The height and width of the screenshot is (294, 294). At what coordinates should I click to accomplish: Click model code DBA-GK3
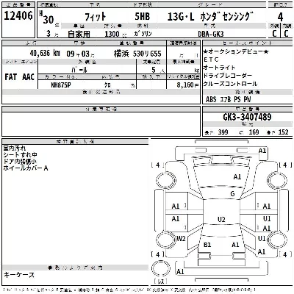(x=211, y=34)
